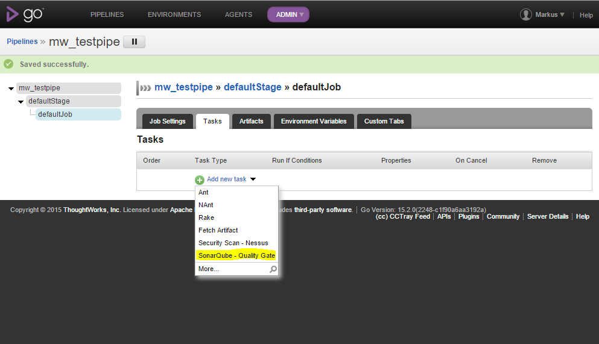Open the Markus user dropdown
This screenshot has height=344, width=599.
550,14
